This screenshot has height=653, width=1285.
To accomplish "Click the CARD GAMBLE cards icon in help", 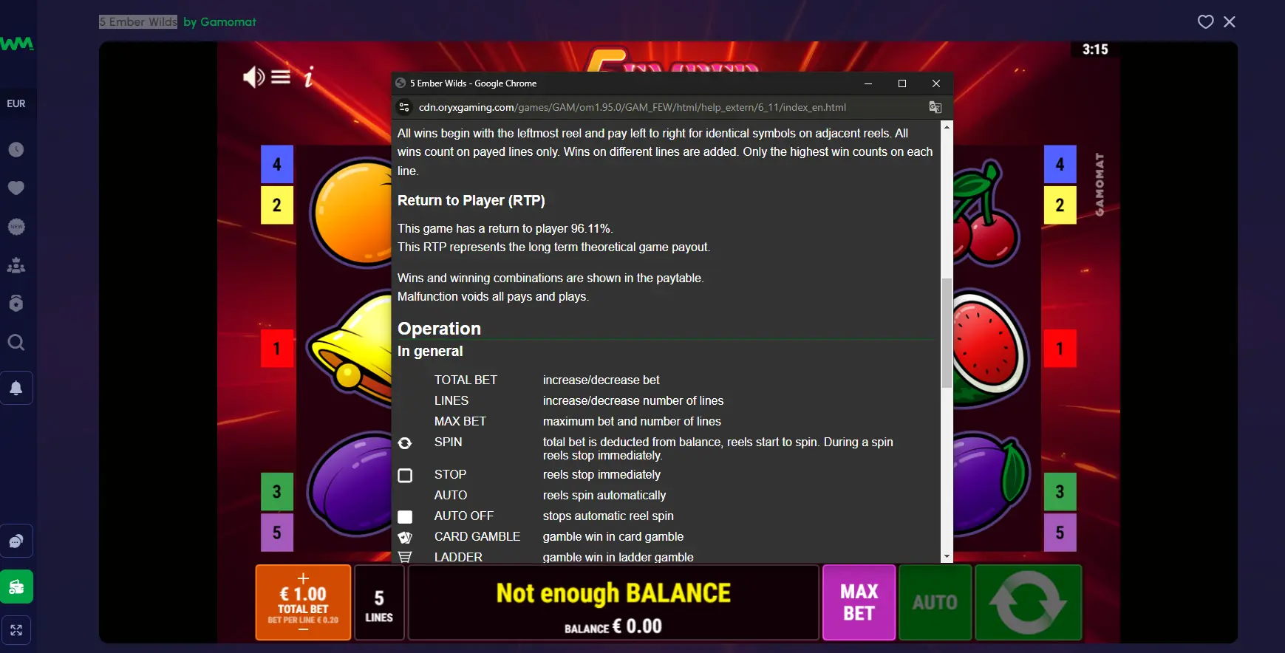I will coord(405,538).
